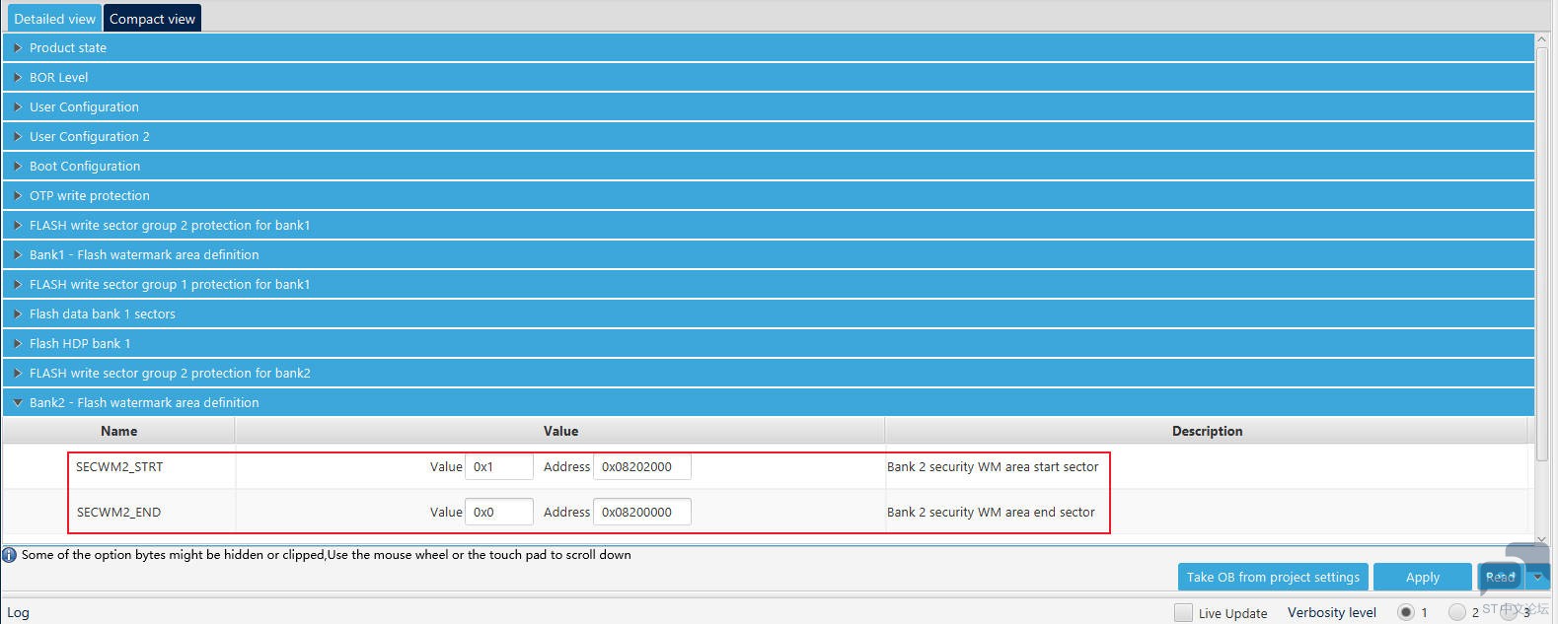The image size is (1558, 624).
Task: Click 'Bank 2 security WM area start sector'
Action: pyautogui.click(x=993, y=466)
